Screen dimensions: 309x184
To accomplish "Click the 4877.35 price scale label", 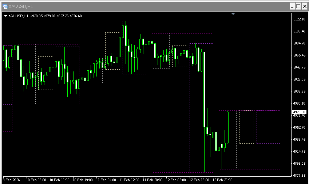I will 299,175.
